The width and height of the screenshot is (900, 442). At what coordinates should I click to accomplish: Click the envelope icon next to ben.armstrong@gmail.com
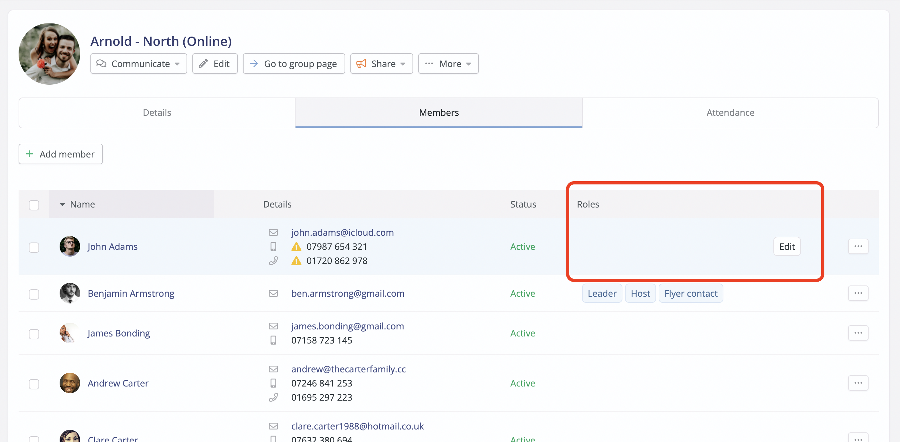[273, 293]
